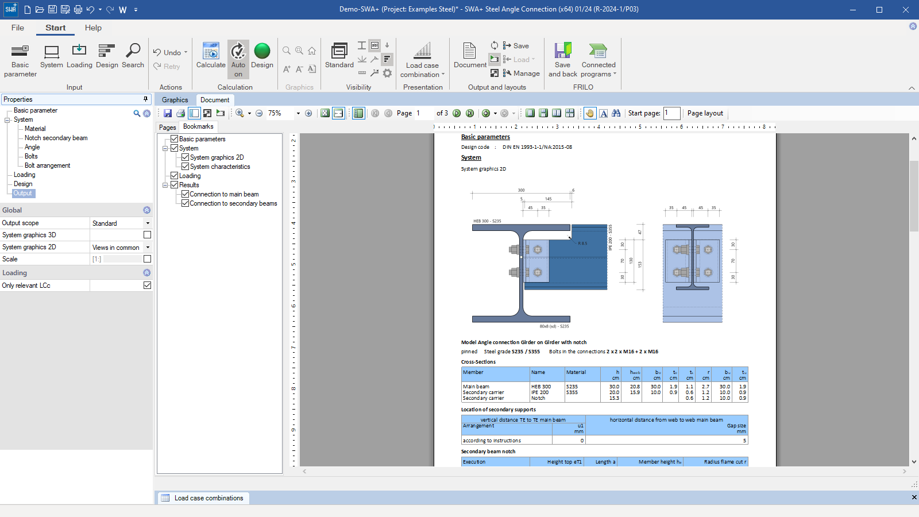This screenshot has height=517, width=919.
Task: Open System graphics 2D views dropdown
Action: (148, 248)
